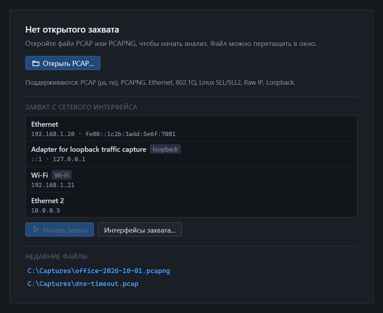
Task: Click the 192.168.1.21 address text
Action: click(53, 185)
